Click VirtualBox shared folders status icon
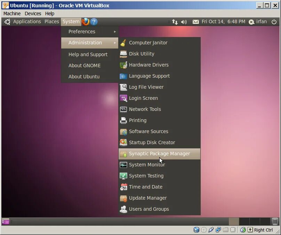 click(225, 230)
